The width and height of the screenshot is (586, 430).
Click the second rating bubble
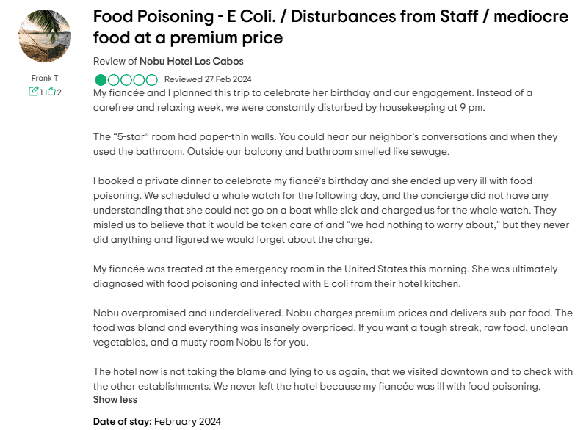113,79
